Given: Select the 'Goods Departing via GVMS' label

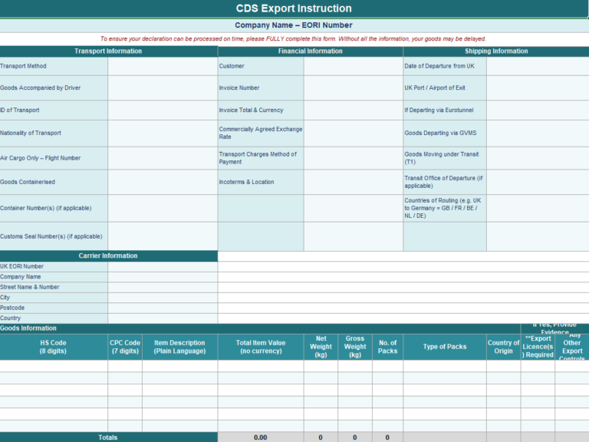Looking at the screenshot, I should [440, 133].
